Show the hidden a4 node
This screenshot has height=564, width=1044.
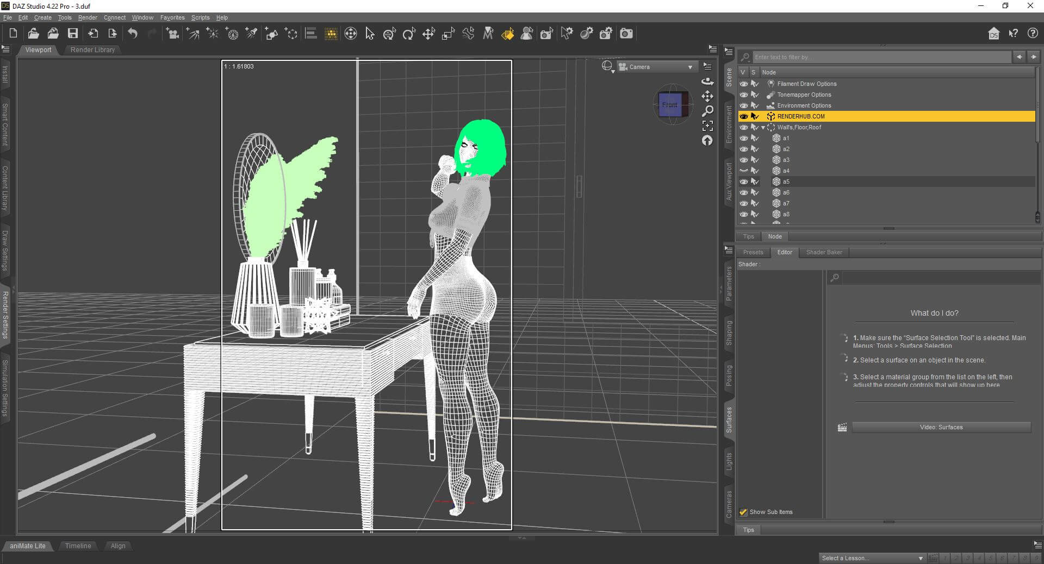[743, 171]
